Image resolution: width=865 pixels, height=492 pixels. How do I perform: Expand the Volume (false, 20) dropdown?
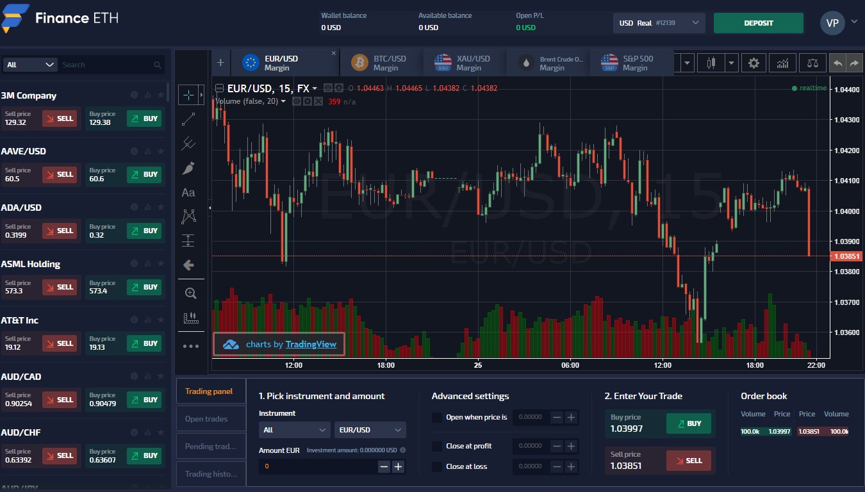tap(283, 101)
